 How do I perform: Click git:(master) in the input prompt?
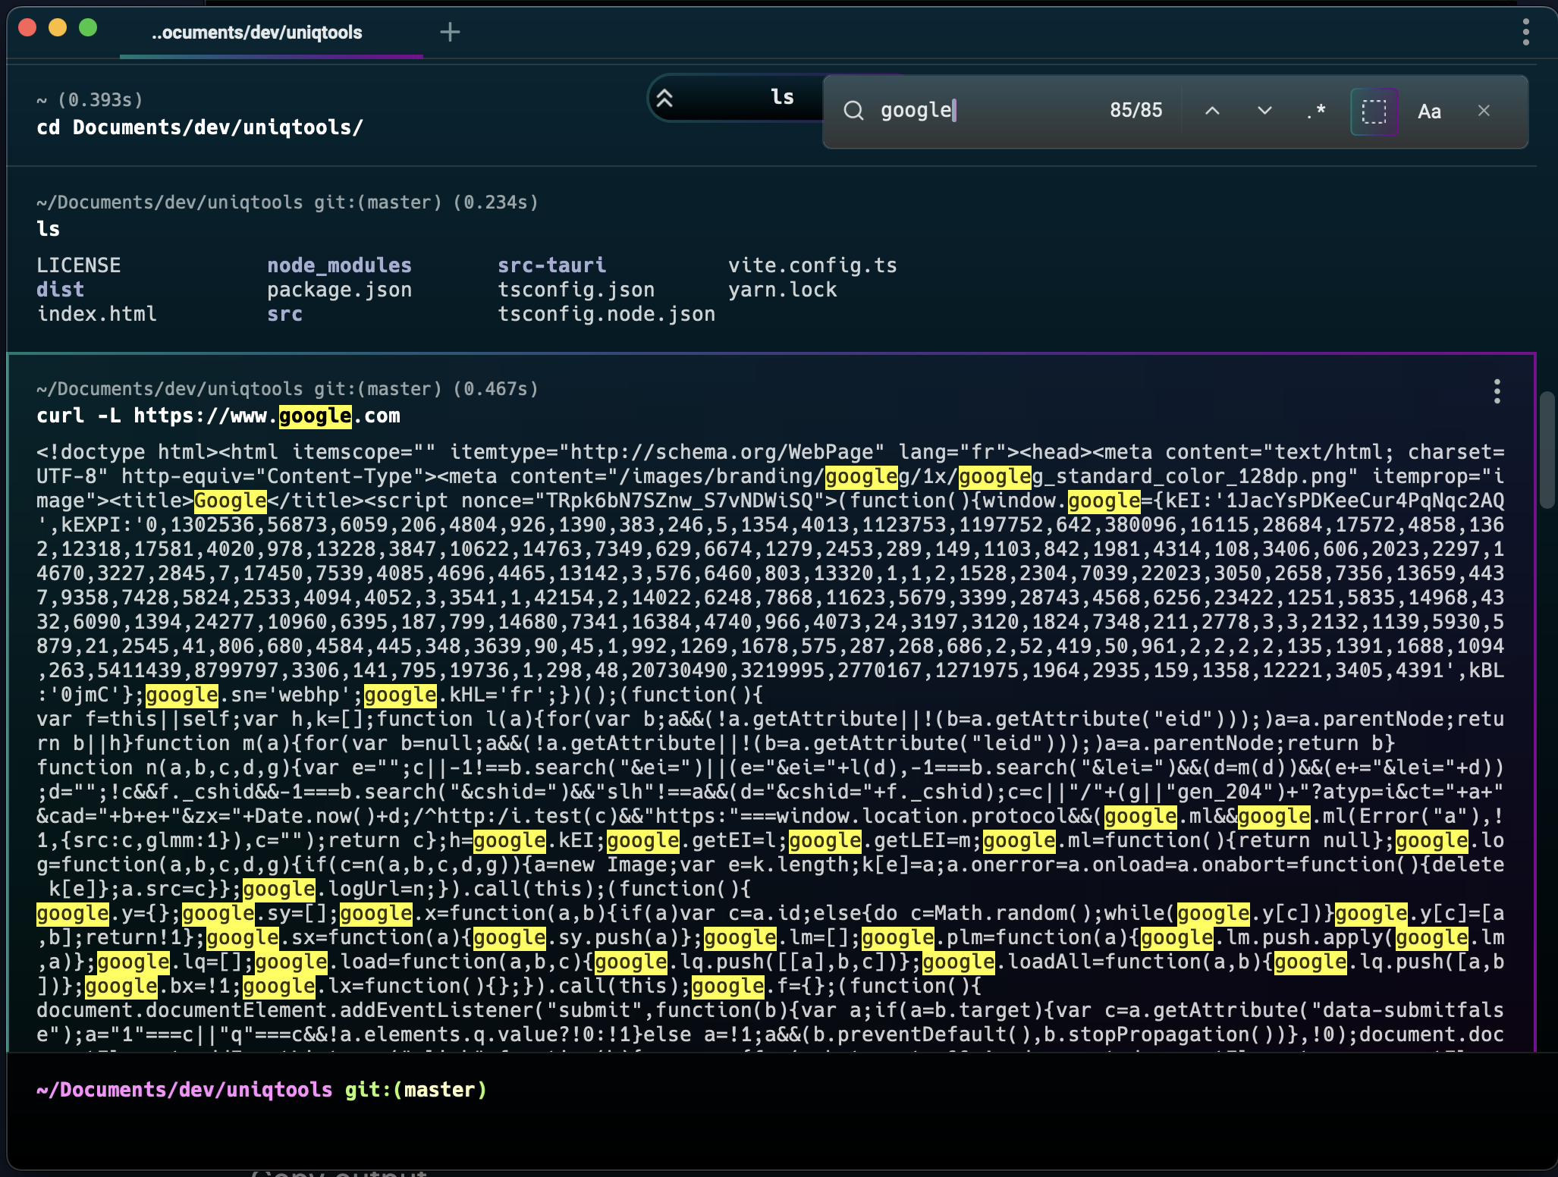(416, 1090)
